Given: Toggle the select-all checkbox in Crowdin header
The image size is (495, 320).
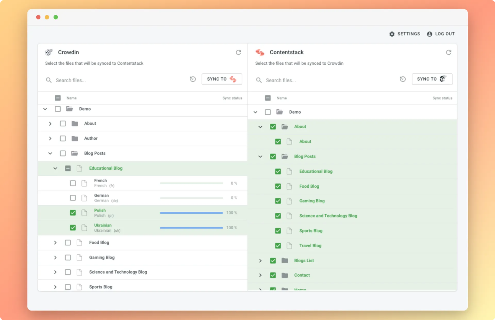Looking at the screenshot, I should tap(58, 98).
